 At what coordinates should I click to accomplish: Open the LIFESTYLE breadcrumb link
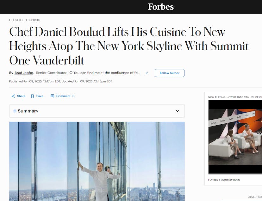(16, 20)
